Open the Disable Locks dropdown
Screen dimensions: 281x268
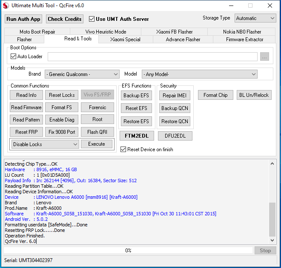pos(45,144)
